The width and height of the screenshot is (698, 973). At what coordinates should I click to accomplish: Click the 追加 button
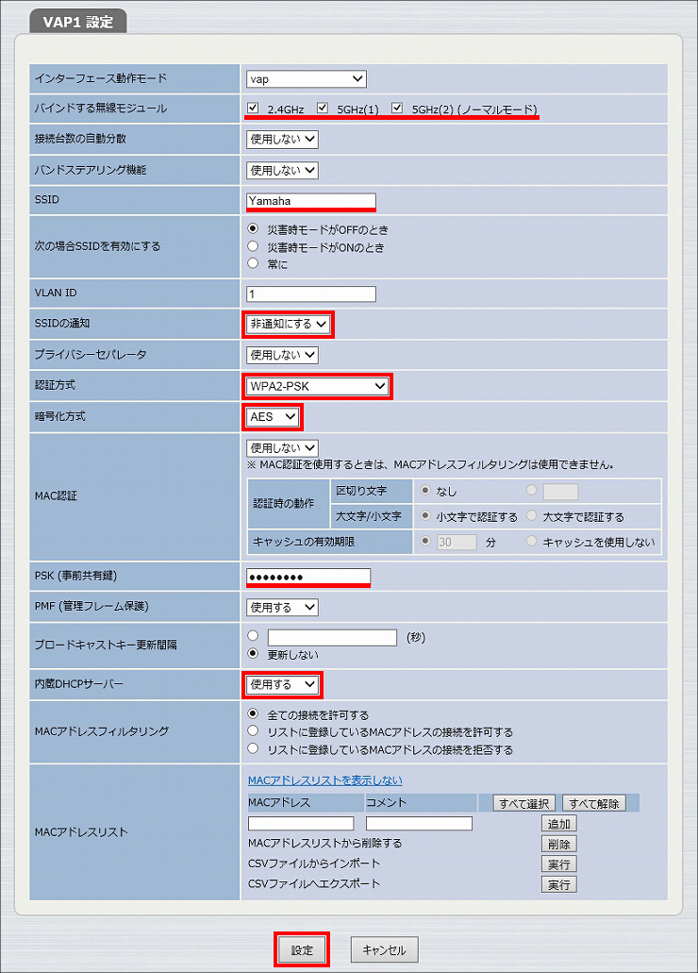559,824
